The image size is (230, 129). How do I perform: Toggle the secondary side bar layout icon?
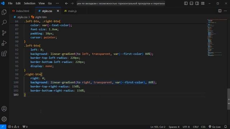click(x=197, y=3)
